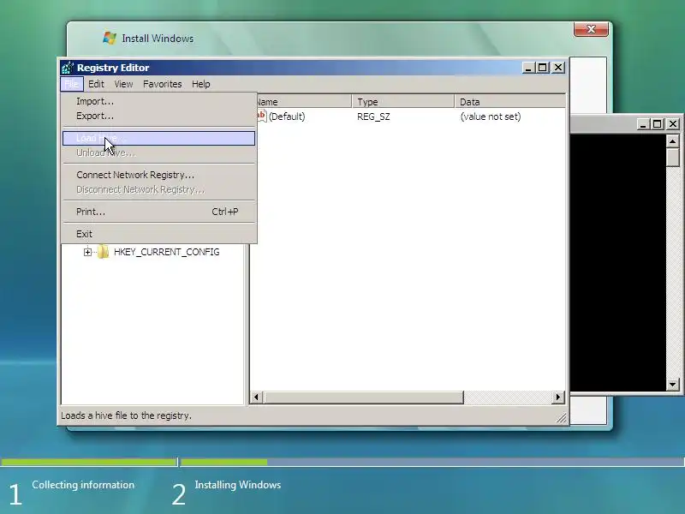Click the Registry Editor title bar icon
This screenshot has height=514, width=685.
(x=68, y=68)
